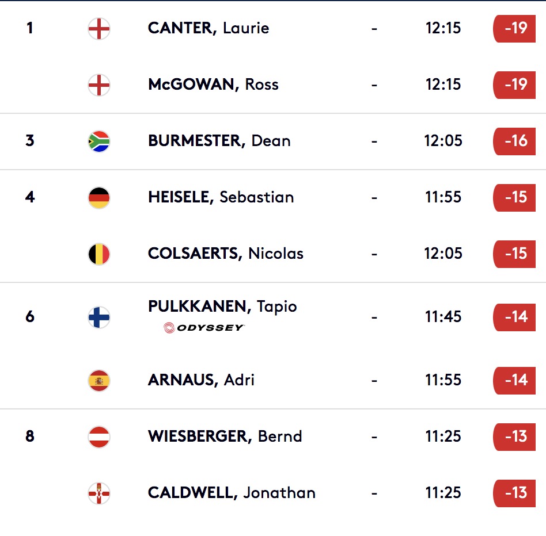Click Bernd Wiesberger's -13 score badge
Image resolution: width=546 pixels, height=536 pixels.
pos(515,437)
